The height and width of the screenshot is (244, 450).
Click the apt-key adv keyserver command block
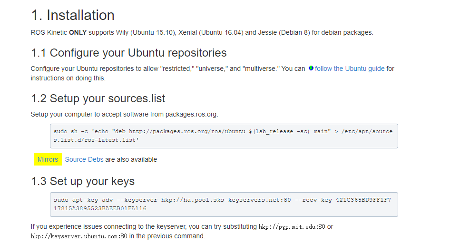224,205
